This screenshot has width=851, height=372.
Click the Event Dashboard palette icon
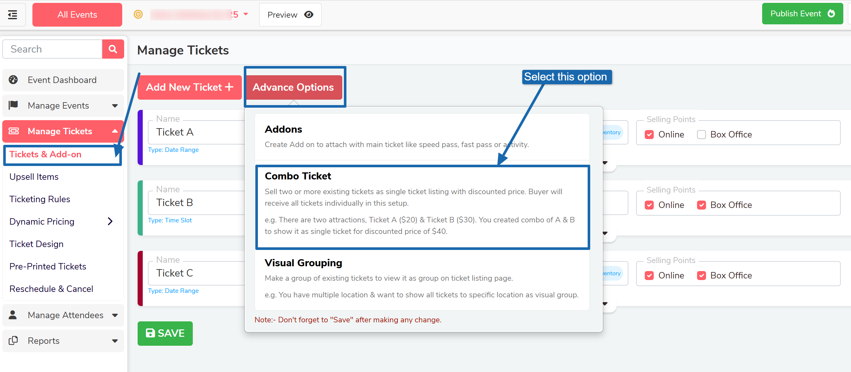click(13, 80)
